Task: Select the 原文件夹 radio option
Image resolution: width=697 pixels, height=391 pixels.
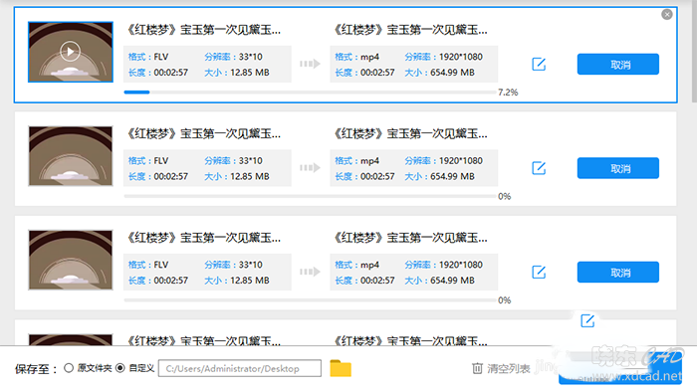Action: coord(69,368)
